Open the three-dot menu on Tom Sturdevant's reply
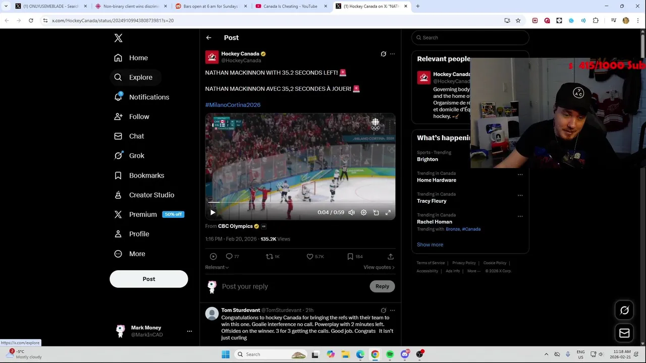The height and width of the screenshot is (363, 646). [392, 310]
